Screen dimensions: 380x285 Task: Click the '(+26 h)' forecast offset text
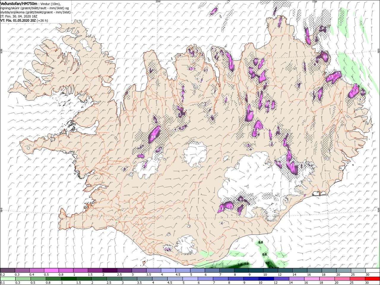point(42,20)
